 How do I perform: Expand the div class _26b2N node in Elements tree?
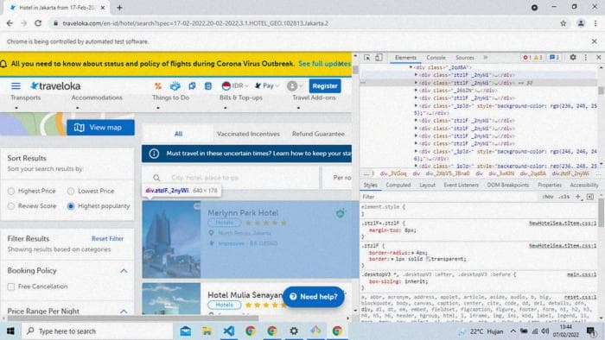pyautogui.click(x=416, y=91)
